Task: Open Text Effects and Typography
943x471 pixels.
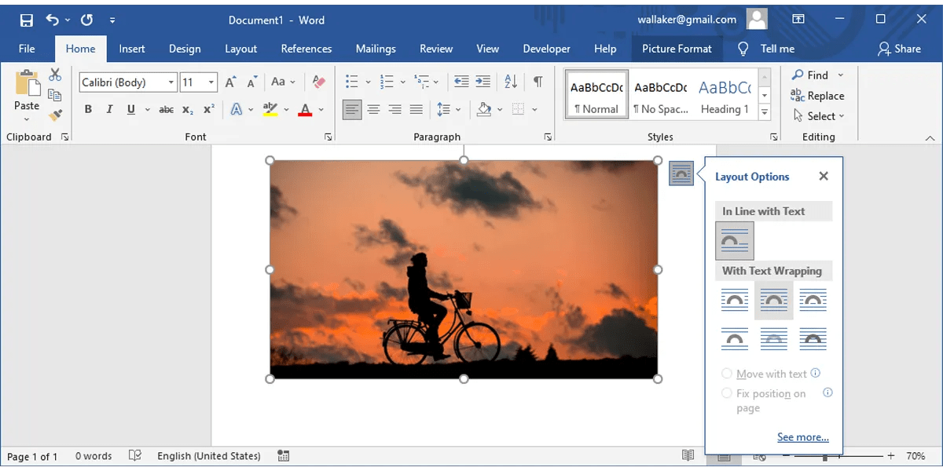Action: 236,110
